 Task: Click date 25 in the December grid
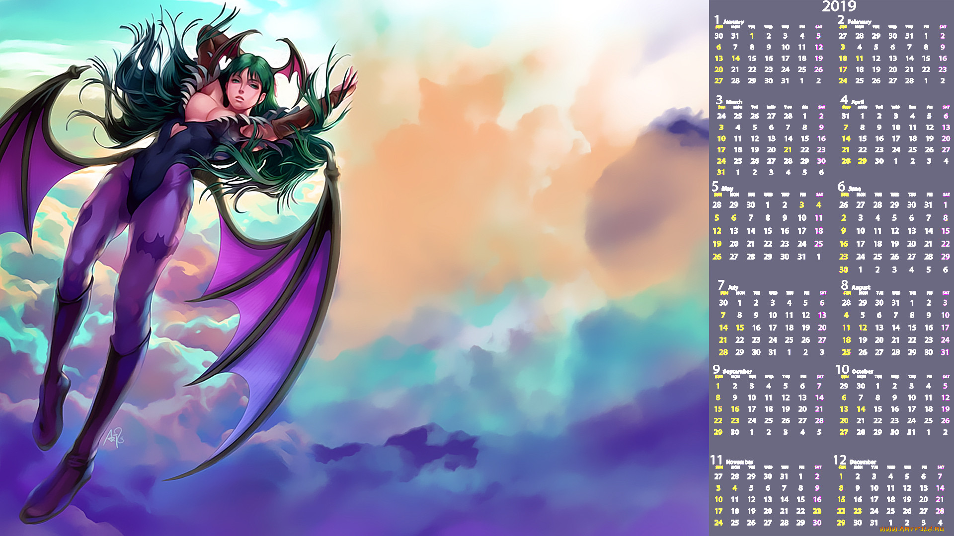[891, 511]
